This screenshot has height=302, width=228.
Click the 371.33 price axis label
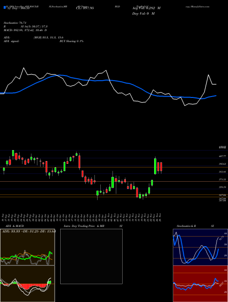(223, 179)
